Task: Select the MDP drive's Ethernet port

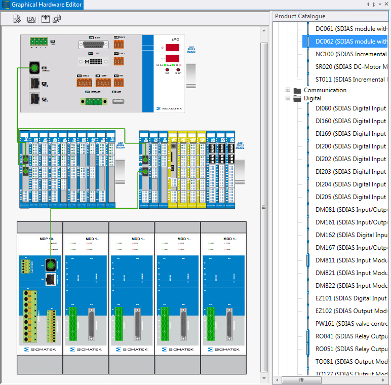Action: click(51, 279)
